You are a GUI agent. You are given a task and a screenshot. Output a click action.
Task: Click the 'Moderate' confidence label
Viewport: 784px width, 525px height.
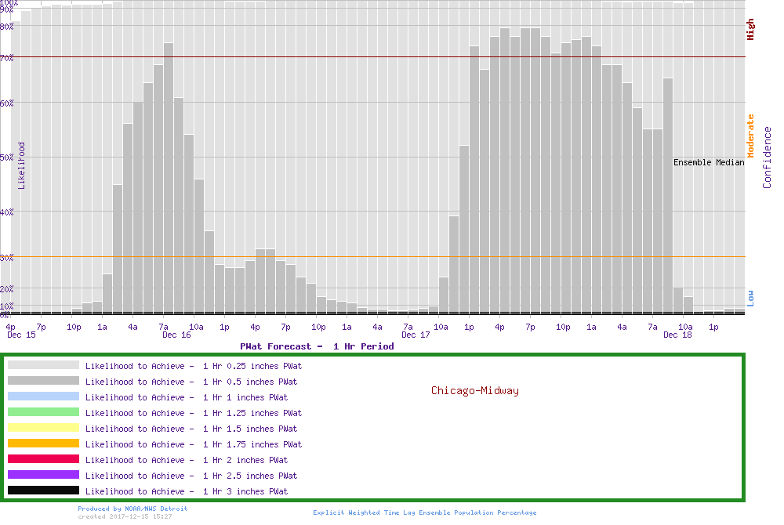pos(750,136)
